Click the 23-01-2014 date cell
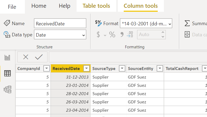Image resolution: width=207 pixels, height=117 pixels. (71, 85)
